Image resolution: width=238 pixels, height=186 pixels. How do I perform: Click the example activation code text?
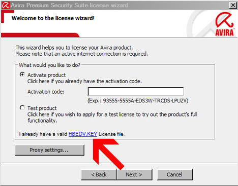pos(138,101)
